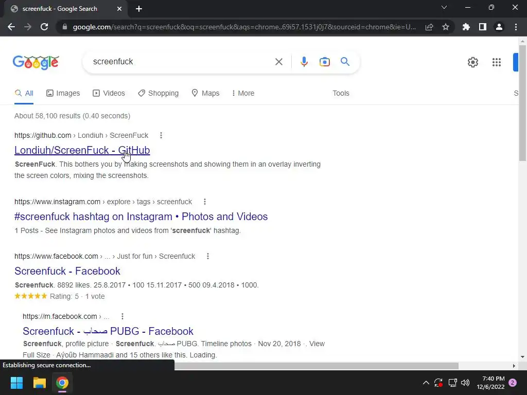View site information lock icon
The image size is (527, 395).
[65, 27]
